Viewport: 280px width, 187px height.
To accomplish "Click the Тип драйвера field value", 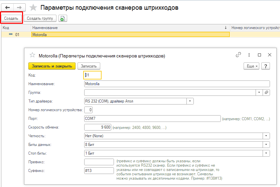I will (x=135, y=101).
